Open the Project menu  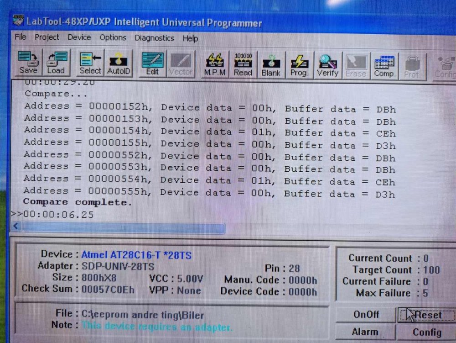(x=47, y=37)
